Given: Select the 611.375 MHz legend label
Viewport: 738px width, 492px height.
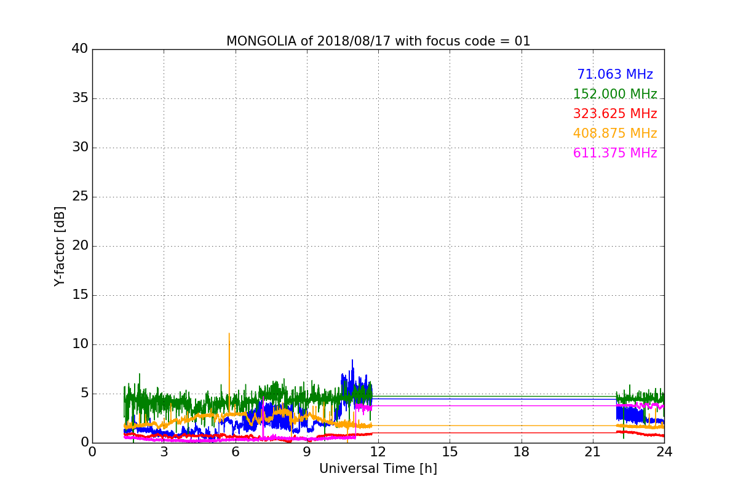Looking at the screenshot, I should 615,153.
